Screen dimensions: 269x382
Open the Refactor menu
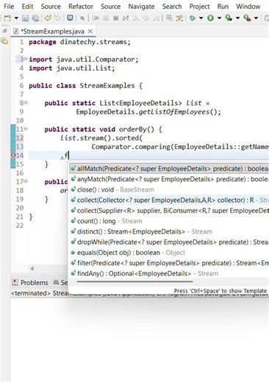click(x=81, y=7)
